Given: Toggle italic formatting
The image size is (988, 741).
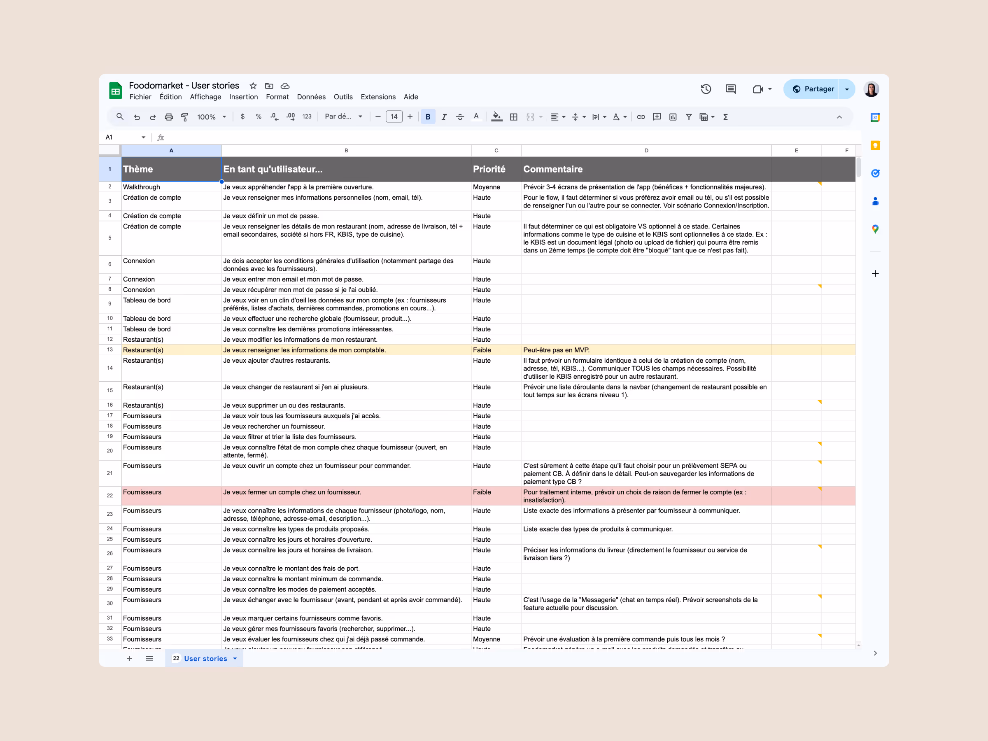Looking at the screenshot, I should (x=443, y=117).
